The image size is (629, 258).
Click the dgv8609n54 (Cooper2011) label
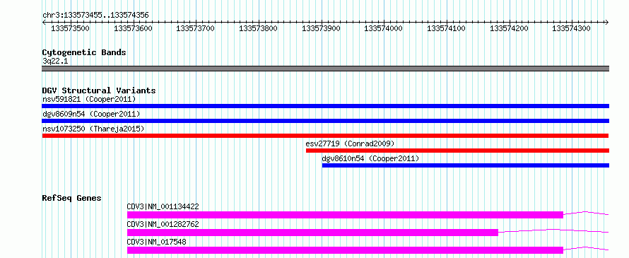91,114
